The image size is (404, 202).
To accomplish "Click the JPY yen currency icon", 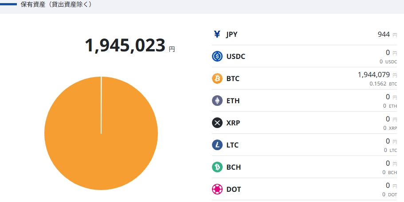I will point(217,34).
